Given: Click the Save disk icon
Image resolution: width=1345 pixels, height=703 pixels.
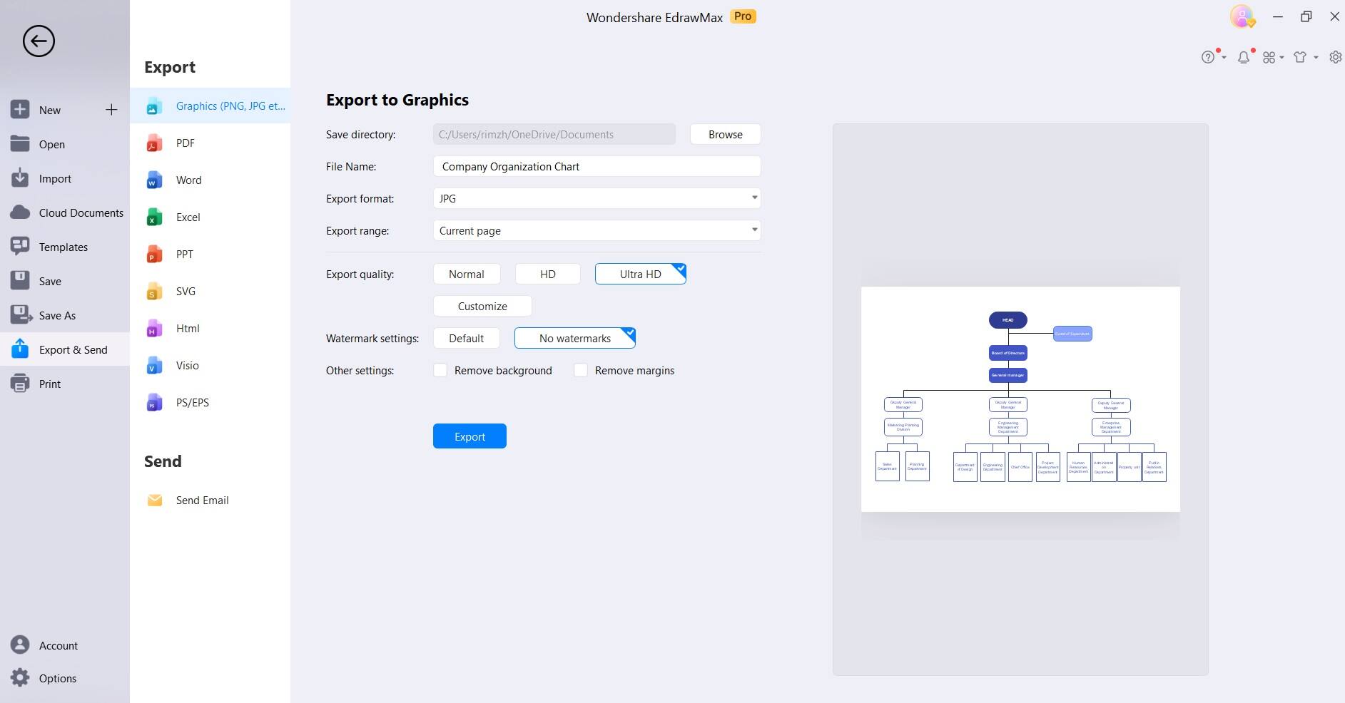Looking at the screenshot, I should point(20,280).
